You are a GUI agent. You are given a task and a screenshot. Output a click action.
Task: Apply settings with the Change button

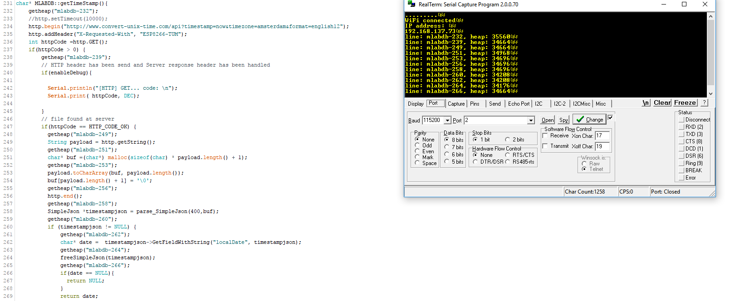pyautogui.click(x=590, y=119)
